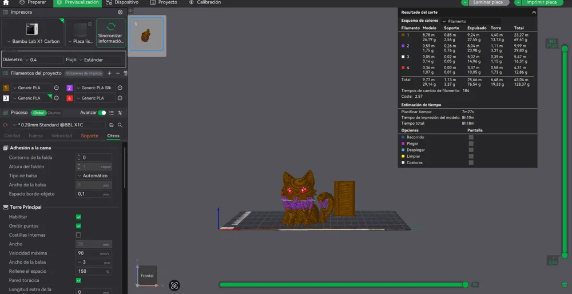Screen dimensions: 572x294
Task: Remove filament 1 Generic PLA
Action: (x=56, y=88)
